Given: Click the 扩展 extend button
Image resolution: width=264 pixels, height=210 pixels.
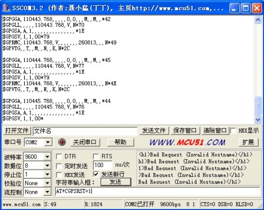Looking at the screenshot, I should [248, 142].
